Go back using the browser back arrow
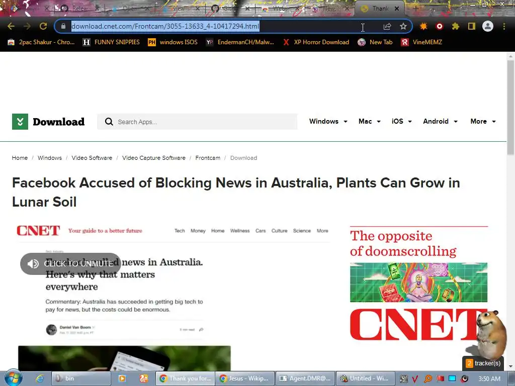515x386 pixels. [x=11, y=26]
